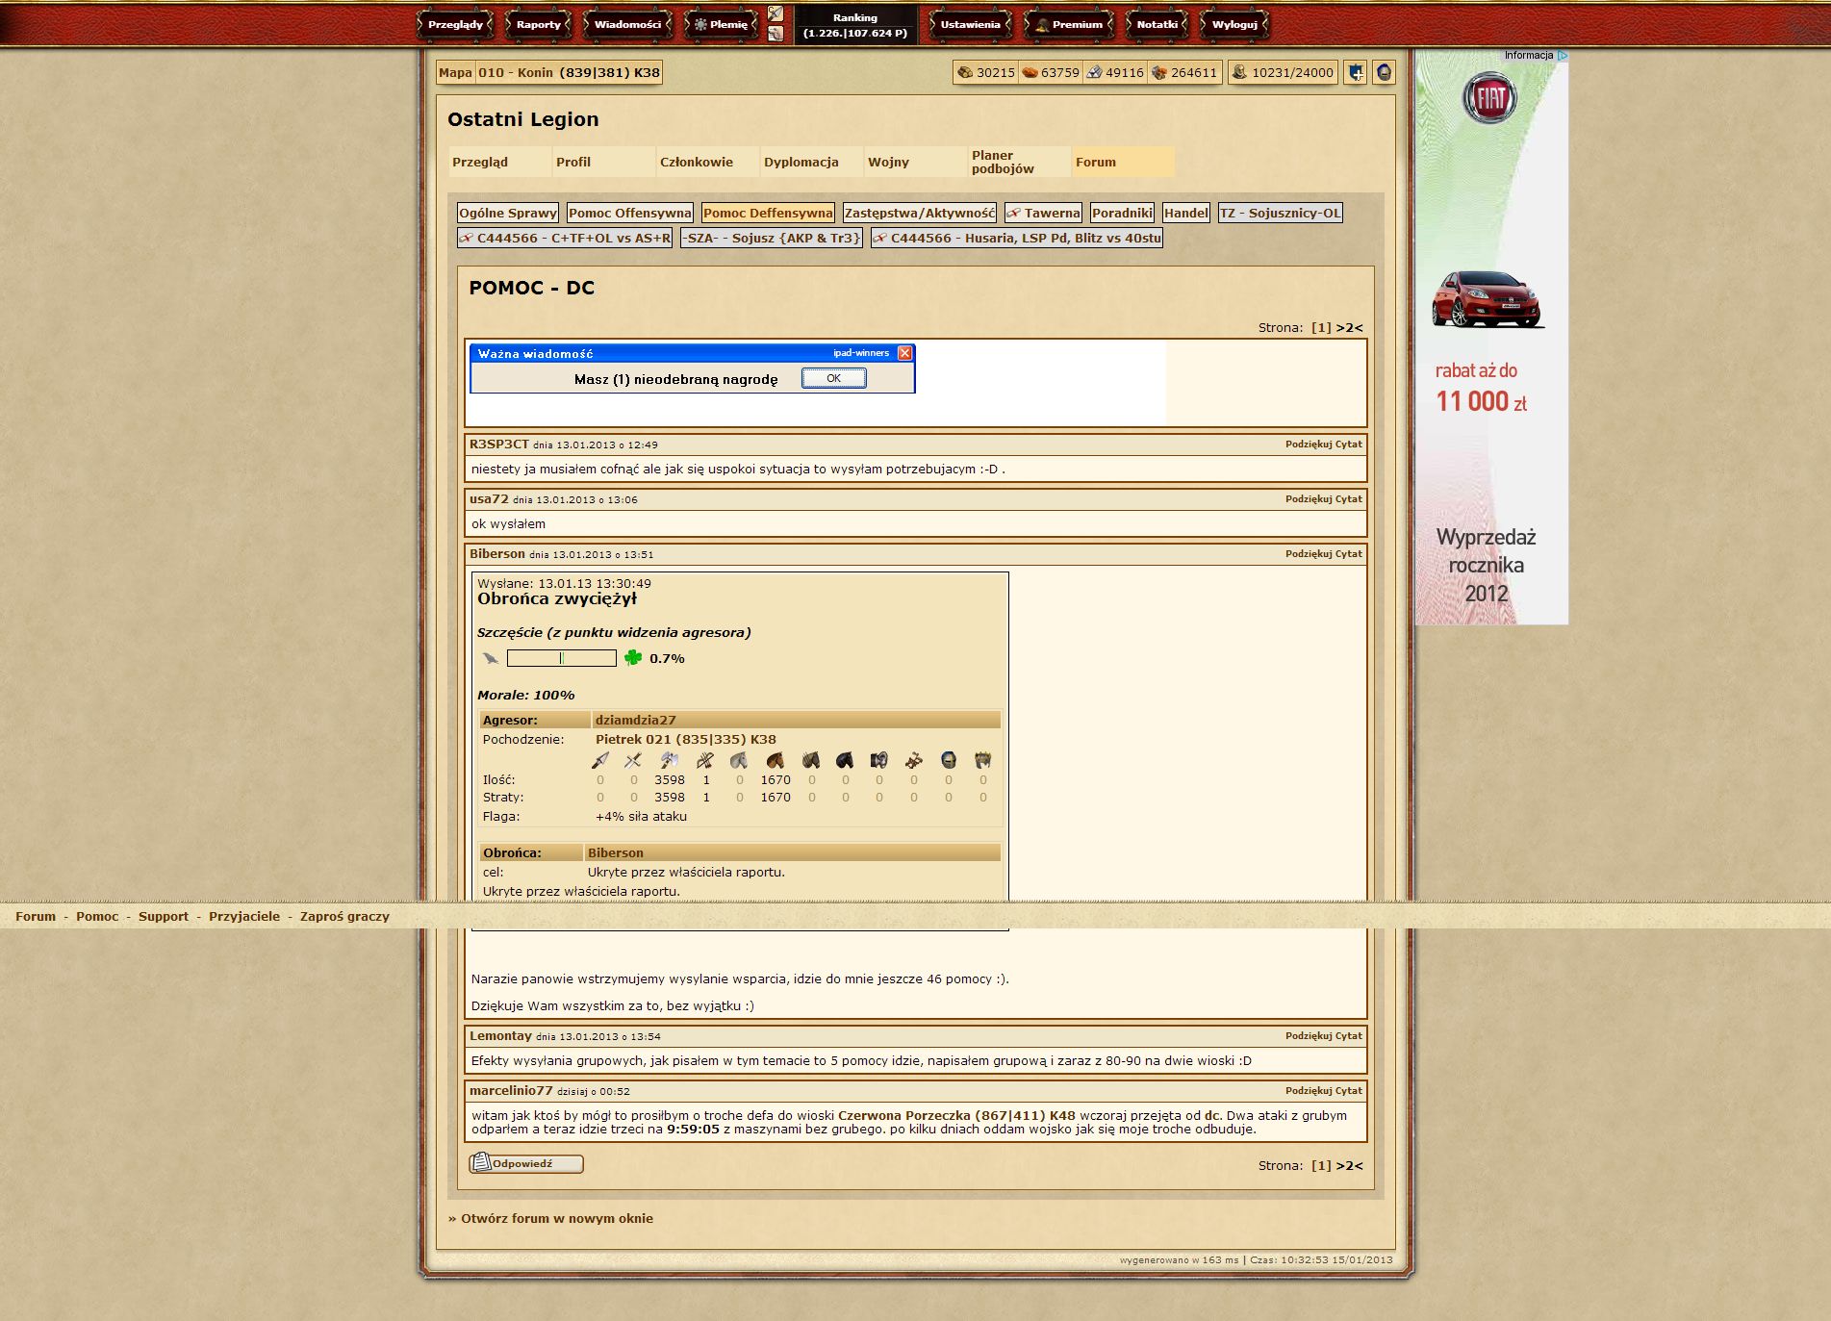Click the catapult unit icon in report
This screenshot has height=1321, width=1831.
point(913,761)
